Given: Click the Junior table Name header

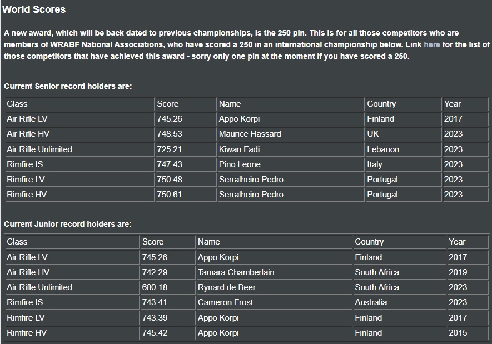Looking at the screenshot, I should point(274,242).
